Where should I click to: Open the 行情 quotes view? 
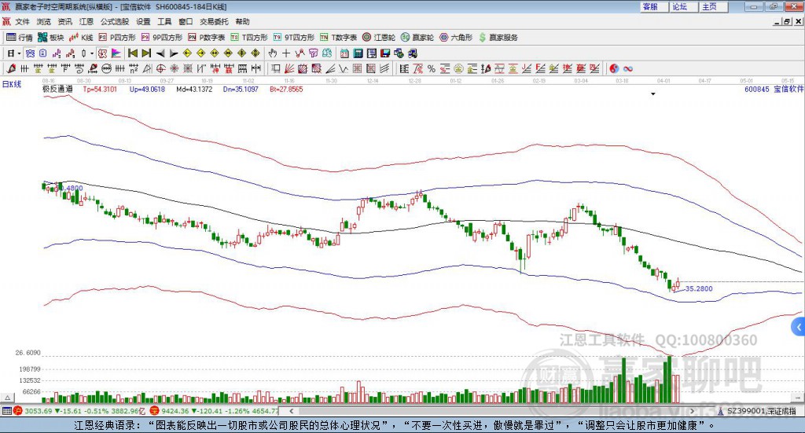coord(19,38)
